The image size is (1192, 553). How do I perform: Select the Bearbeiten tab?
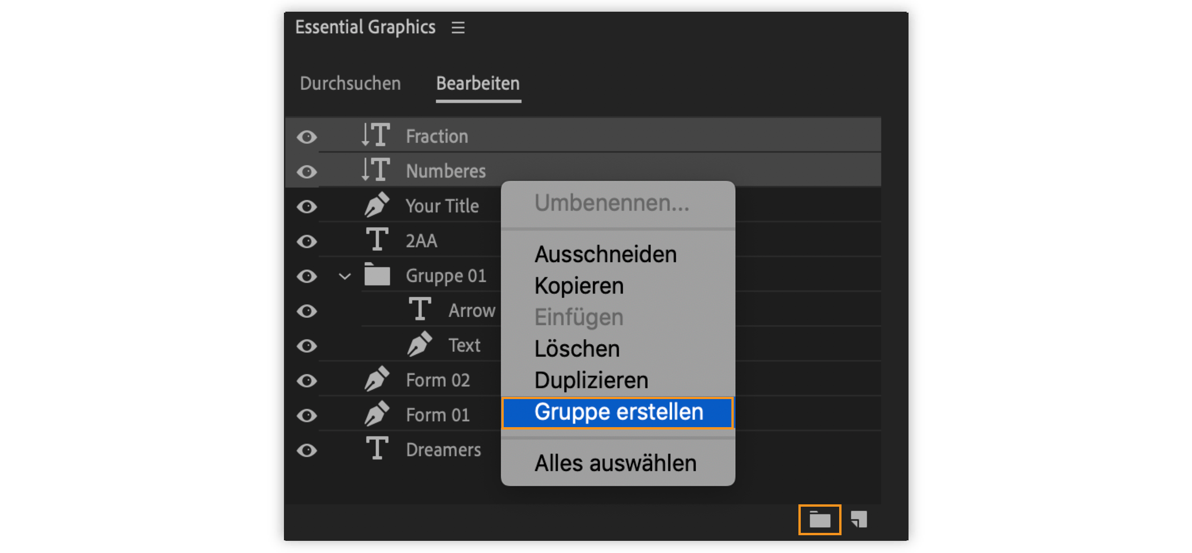click(x=477, y=83)
